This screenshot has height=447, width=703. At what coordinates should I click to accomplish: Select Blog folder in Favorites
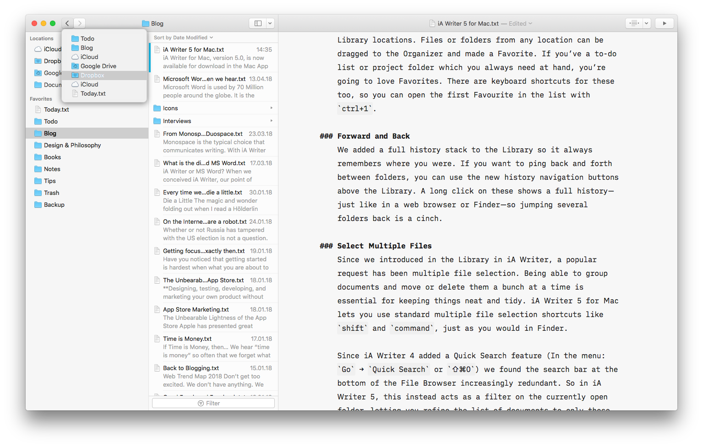[87, 134]
